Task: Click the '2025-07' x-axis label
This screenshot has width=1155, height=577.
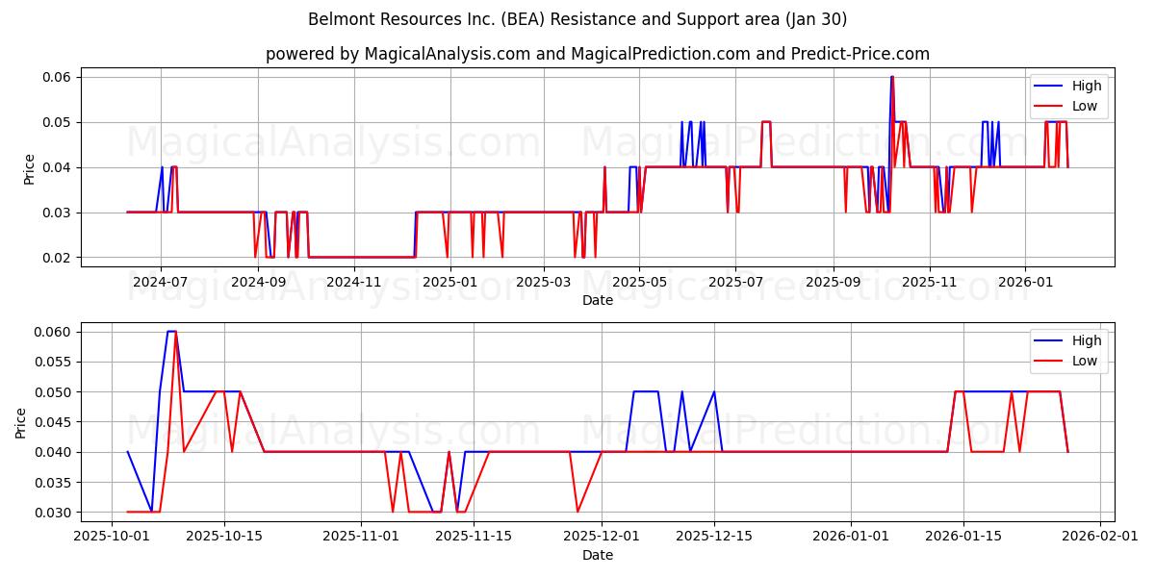Action: coord(735,283)
